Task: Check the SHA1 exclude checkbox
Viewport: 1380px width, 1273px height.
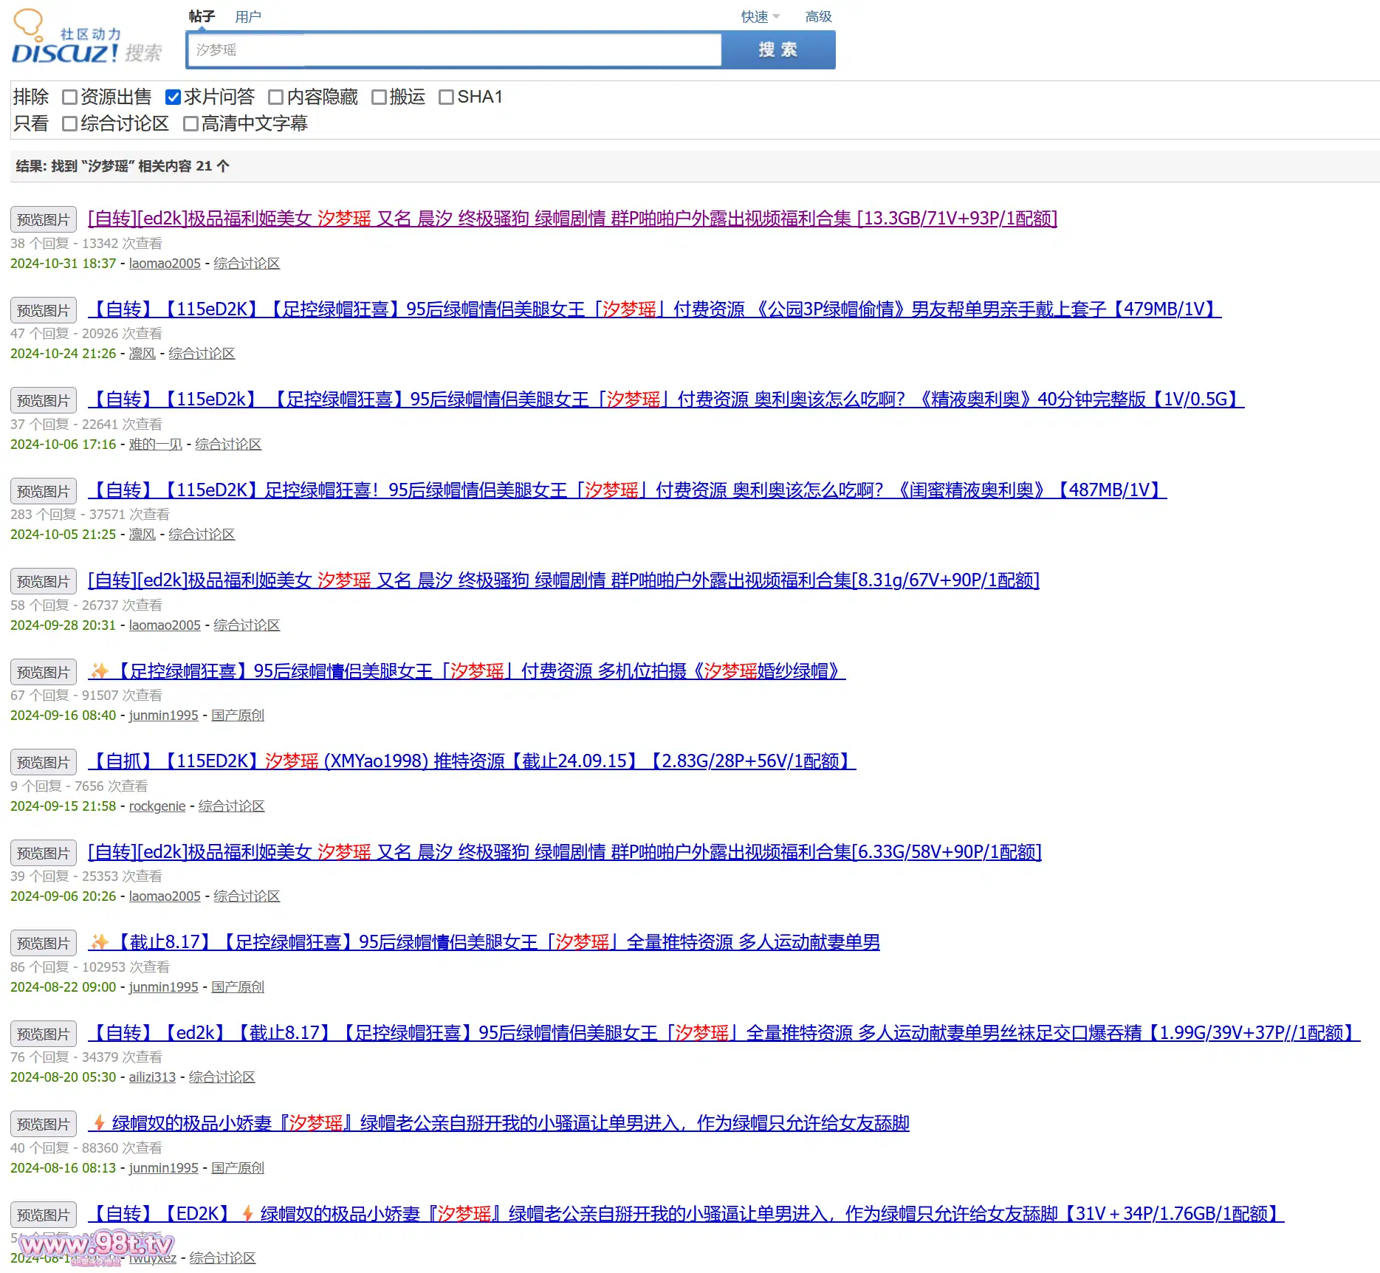Action: [x=446, y=97]
